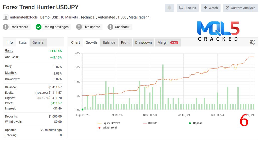This screenshot has height=142, width=261.
Task: Open automatedfxtools profile link
Action: pos(24,17)
